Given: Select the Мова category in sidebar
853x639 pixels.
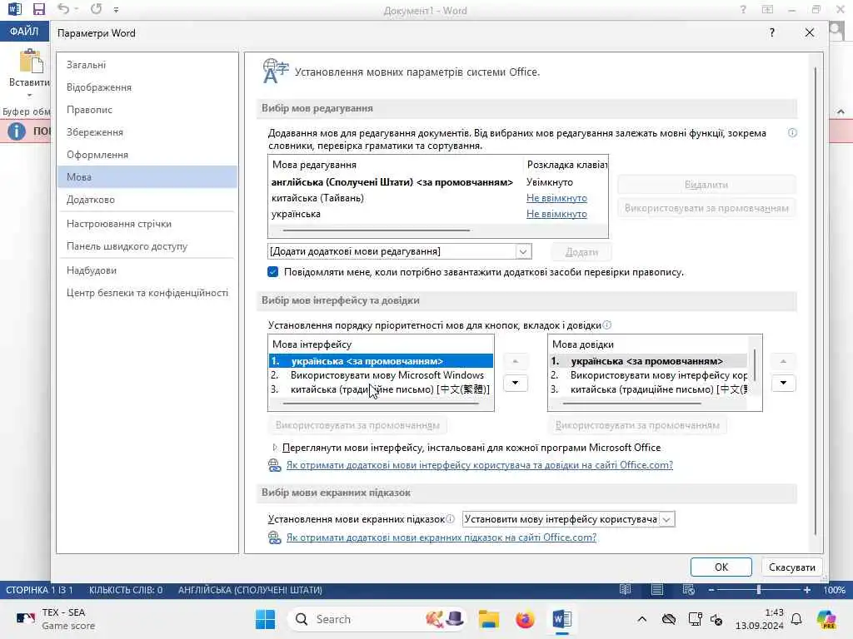Looking at the screenshot, I should [x=147, y=177].
